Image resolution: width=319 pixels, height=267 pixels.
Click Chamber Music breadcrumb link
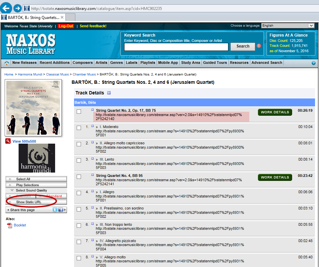(84, 74)
